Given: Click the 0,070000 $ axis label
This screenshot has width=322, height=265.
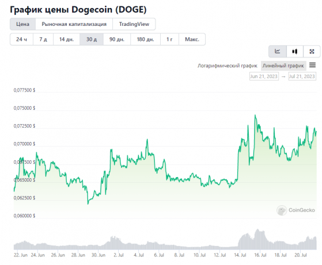Looking at the screenshot, I should point(24,144).
